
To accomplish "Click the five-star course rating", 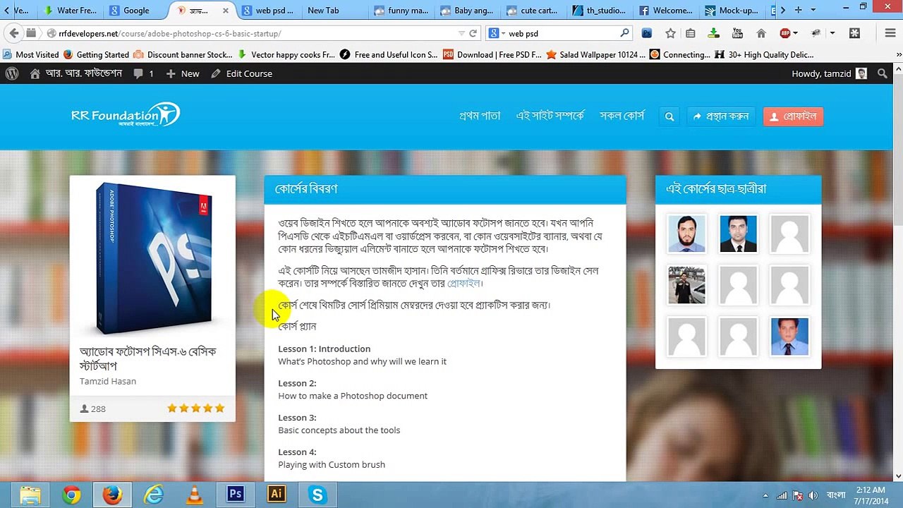I will (196, 409).
